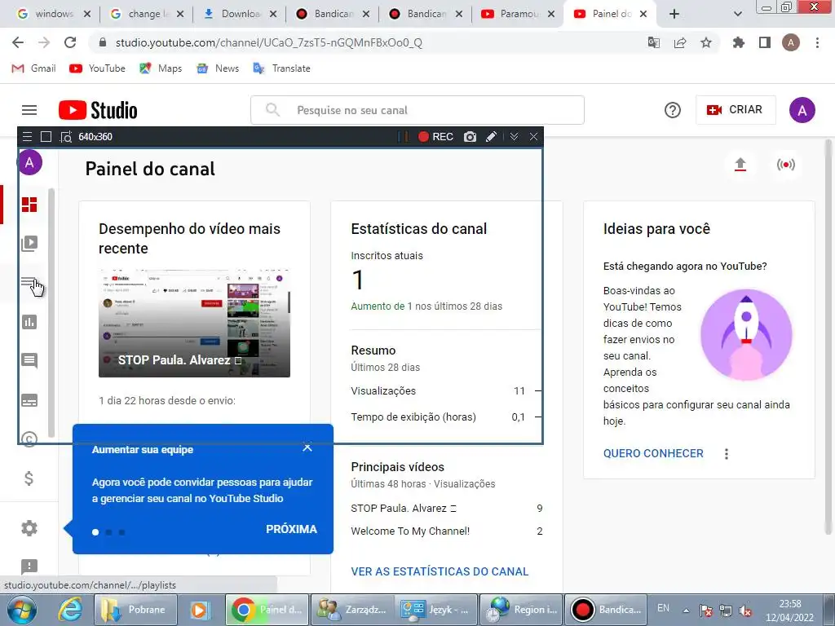Go back in Chrome navigation
Screen dimensions: 835x626
[18, 42]
